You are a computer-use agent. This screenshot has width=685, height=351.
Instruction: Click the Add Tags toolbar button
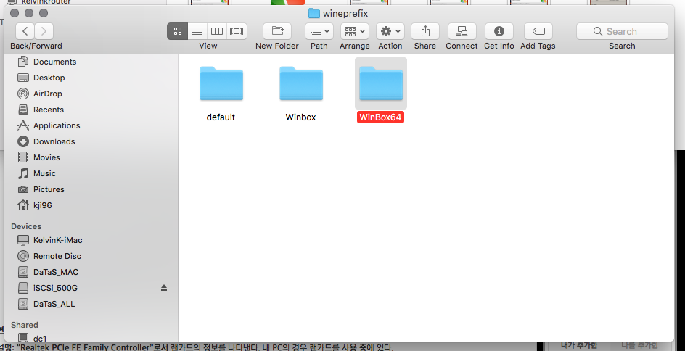click(x=538, y=31)
